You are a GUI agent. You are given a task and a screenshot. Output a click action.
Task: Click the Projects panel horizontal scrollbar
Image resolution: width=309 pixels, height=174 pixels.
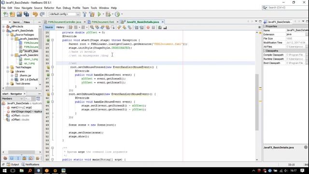(14, 88)
